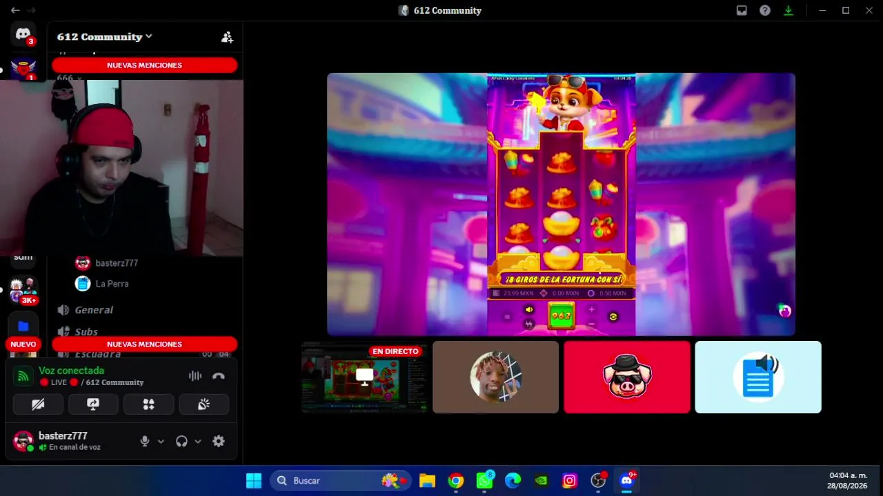
Task: Start an activity
Action: 148,404
